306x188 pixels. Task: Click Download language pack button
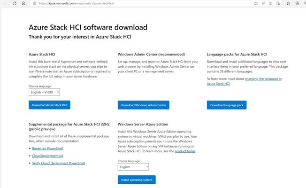(x=227, y=105)
